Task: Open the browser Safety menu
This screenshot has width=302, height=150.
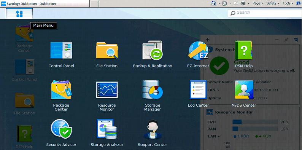Action: tap(273, 3)
